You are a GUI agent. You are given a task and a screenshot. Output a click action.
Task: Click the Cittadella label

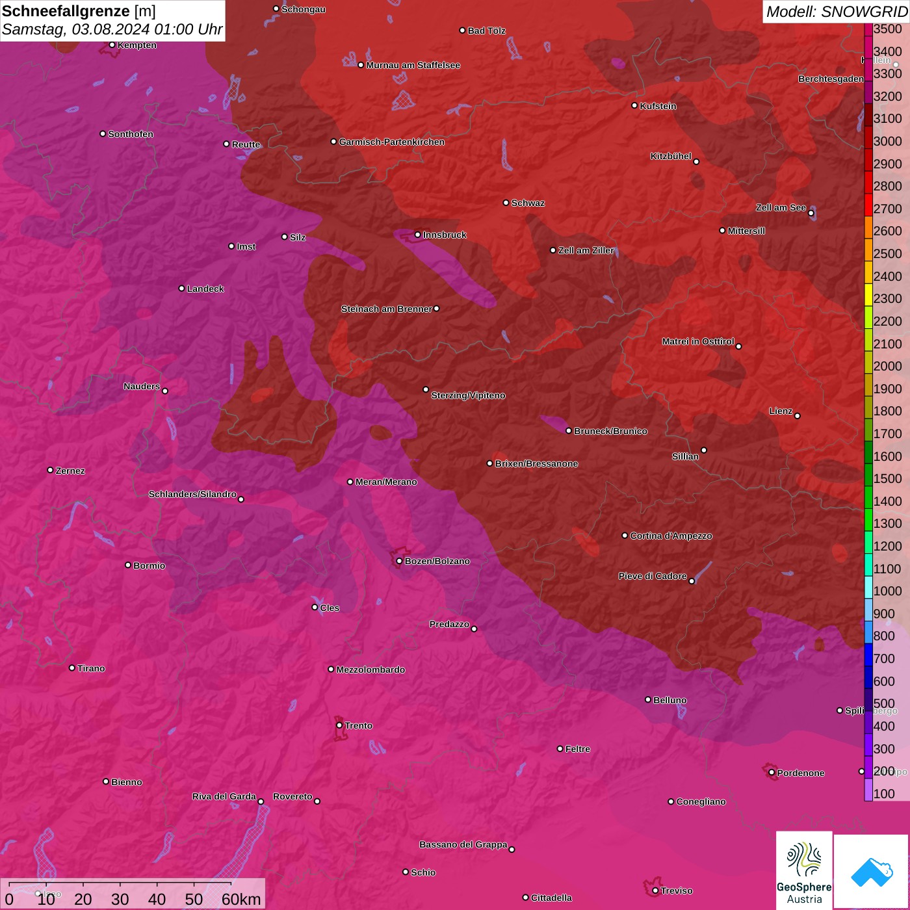click(551, 898)
